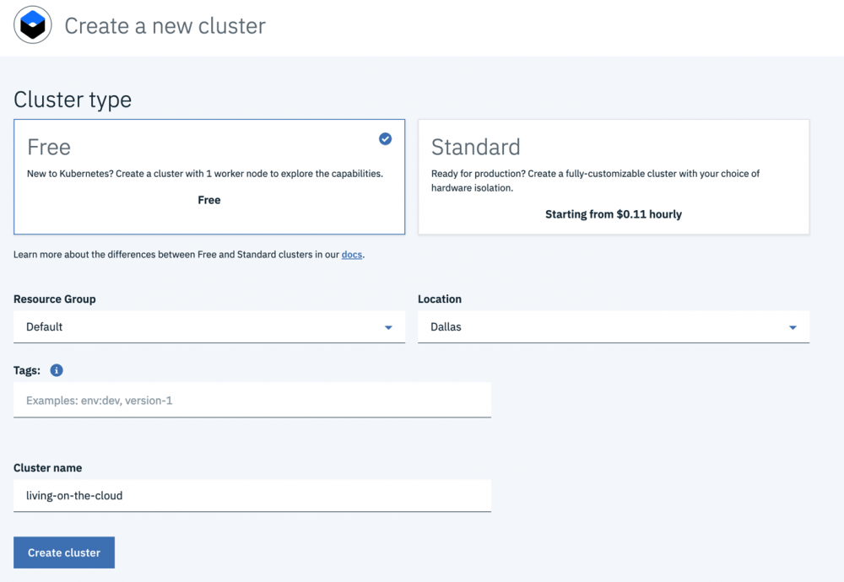
Task: Focus the Tags example input field
Action: point(252,400)
